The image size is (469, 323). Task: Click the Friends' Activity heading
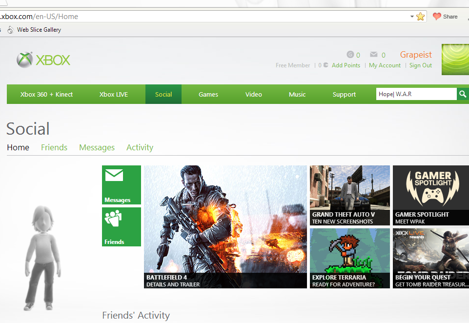[136, 315]
